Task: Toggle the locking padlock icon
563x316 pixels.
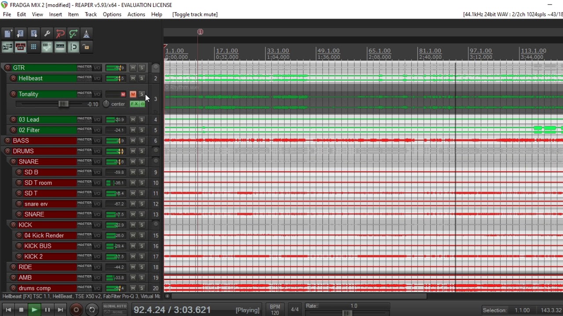Action: (87, 47)
